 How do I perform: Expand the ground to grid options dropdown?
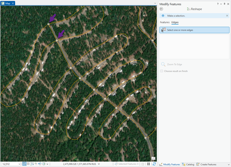coord(47,164)
